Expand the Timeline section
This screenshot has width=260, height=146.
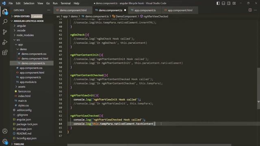(x=19, y=144)
